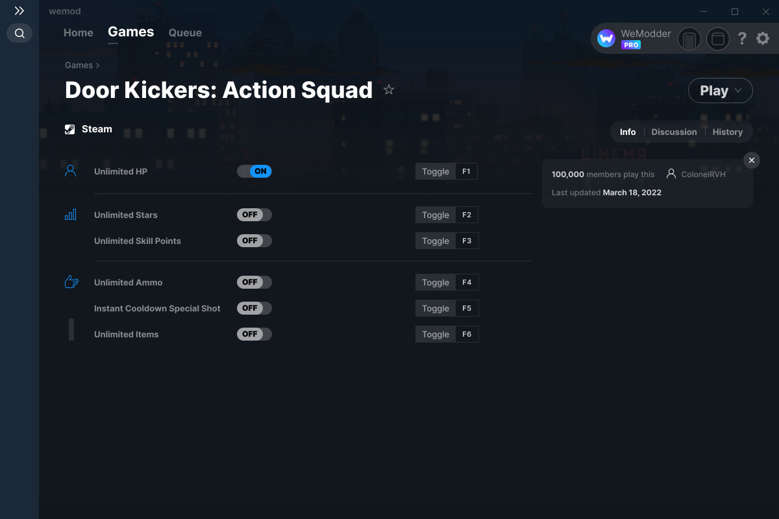Screen dimensions: 779x519
Task: Click the player category person icon
Action: 71,171
